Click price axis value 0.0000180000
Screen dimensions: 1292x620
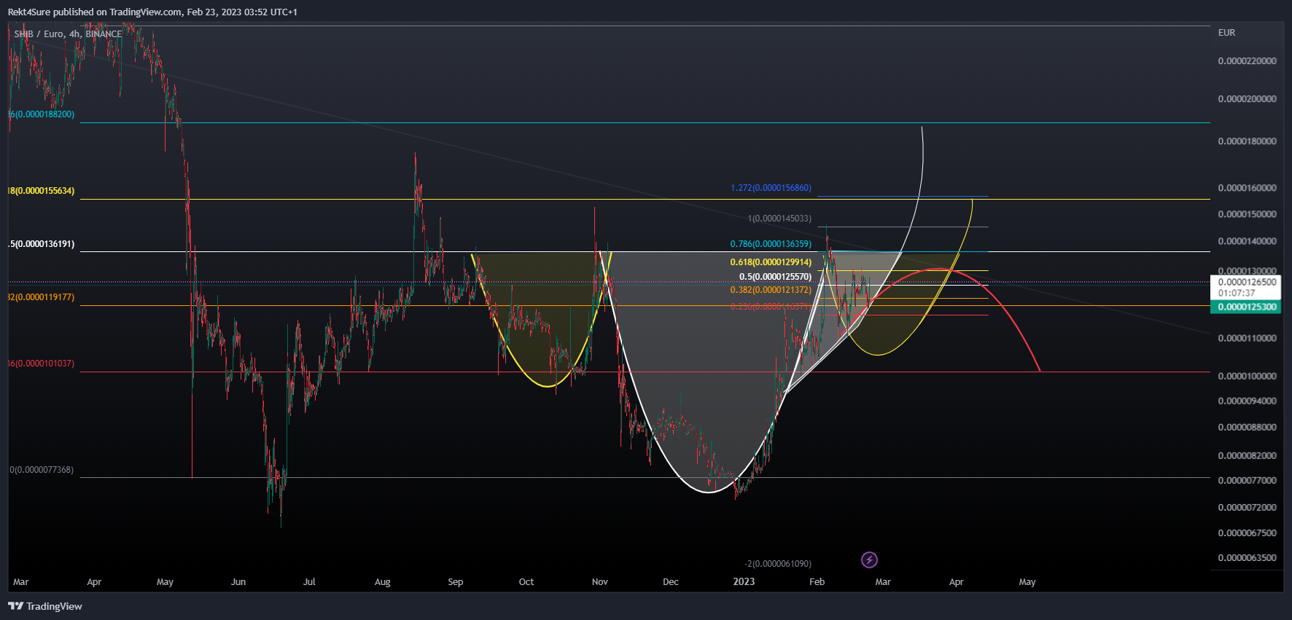coord(1247,141)
